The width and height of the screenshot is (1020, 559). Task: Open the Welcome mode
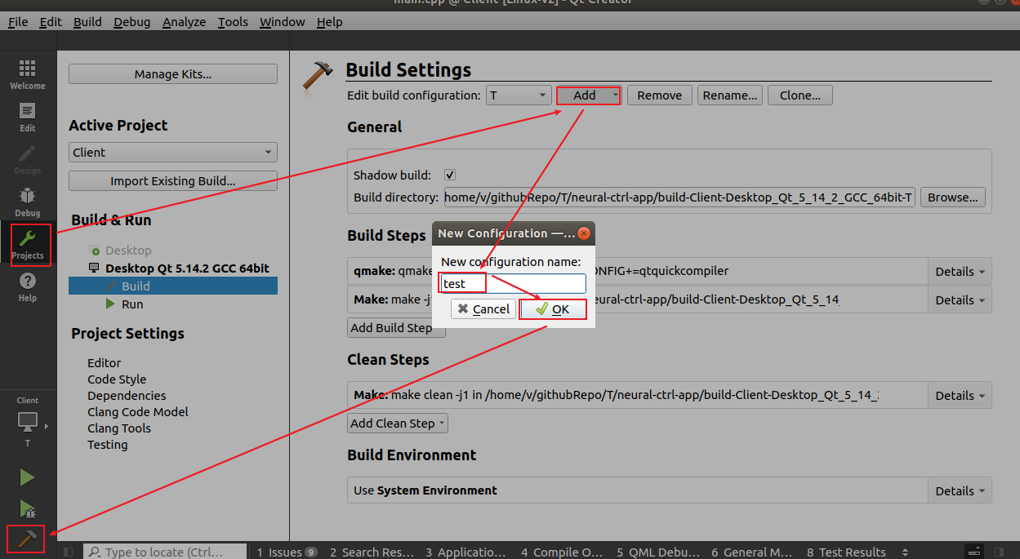point(27,73)
